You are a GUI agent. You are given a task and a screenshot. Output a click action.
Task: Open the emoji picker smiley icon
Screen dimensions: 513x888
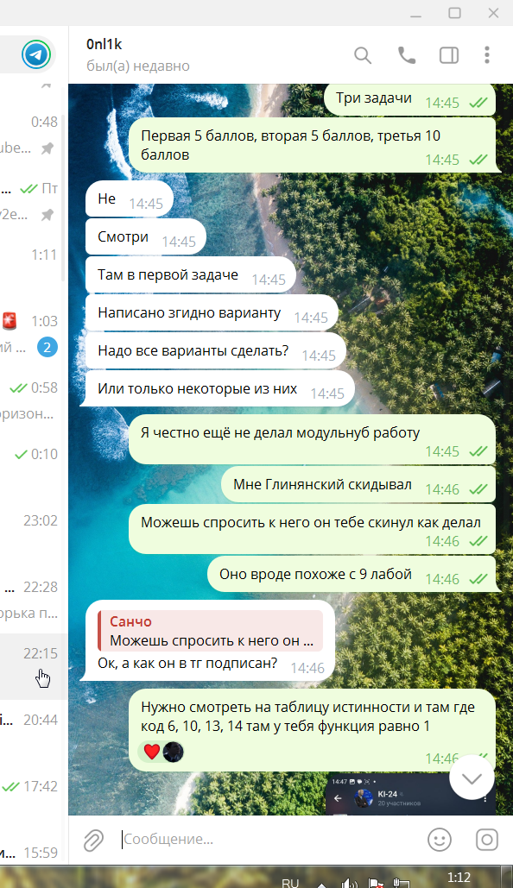coord(440,840)
